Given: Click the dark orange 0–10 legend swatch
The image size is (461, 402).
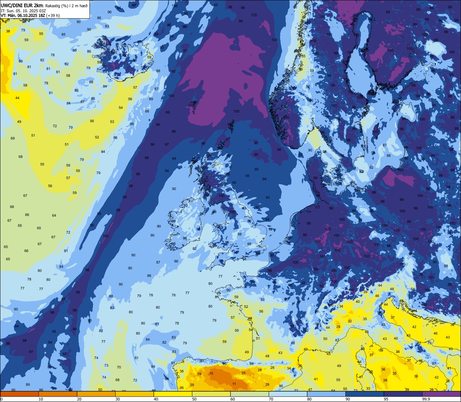Looking at the screenshot, I should (x=19, y=394).
